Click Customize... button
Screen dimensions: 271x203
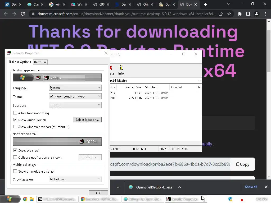(x=90, y=157)
